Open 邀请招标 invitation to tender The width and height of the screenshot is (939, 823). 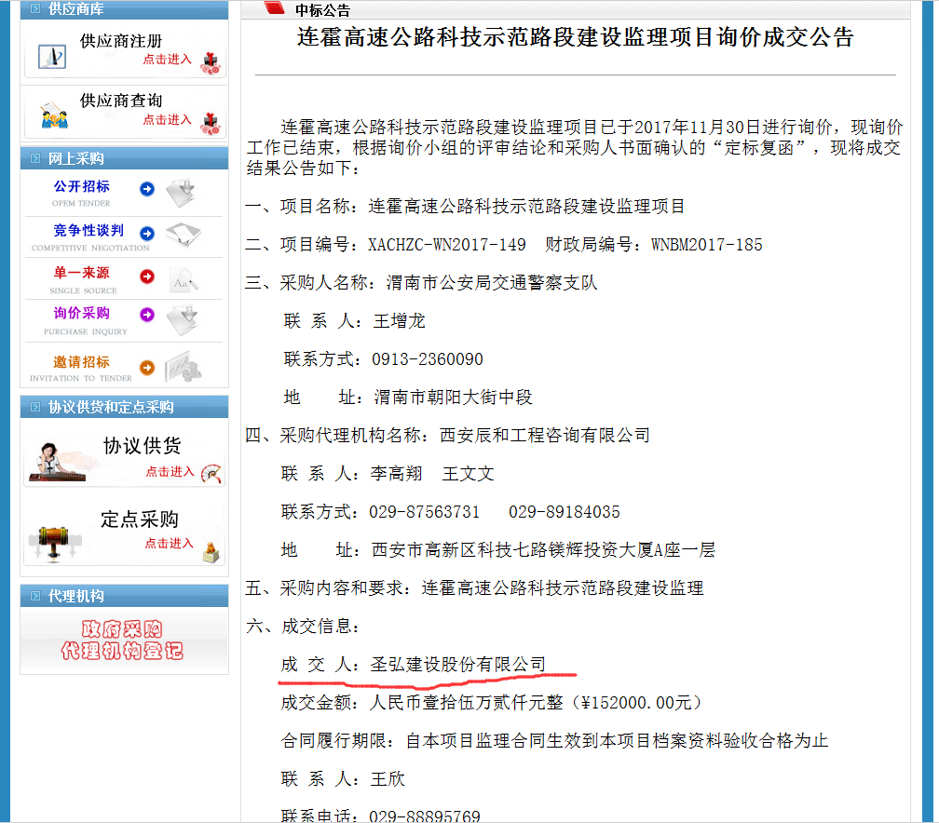pos(81,362)
